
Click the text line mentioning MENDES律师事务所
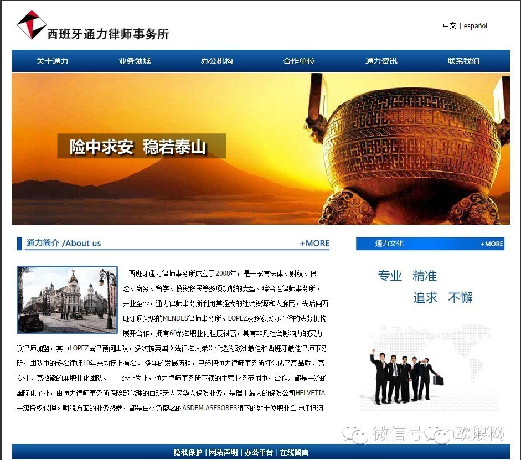225,318
